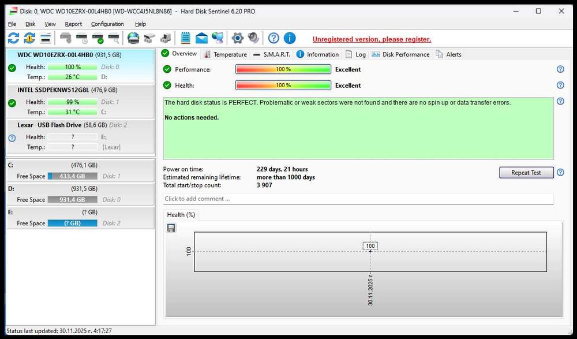Select WDC WD10EZRX-00L4HB0 disk entry

[81, 66]
